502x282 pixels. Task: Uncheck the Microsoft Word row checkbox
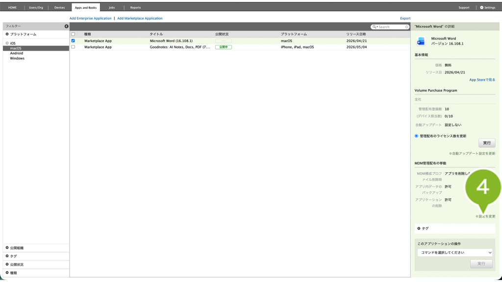click(x=73, y=41)
